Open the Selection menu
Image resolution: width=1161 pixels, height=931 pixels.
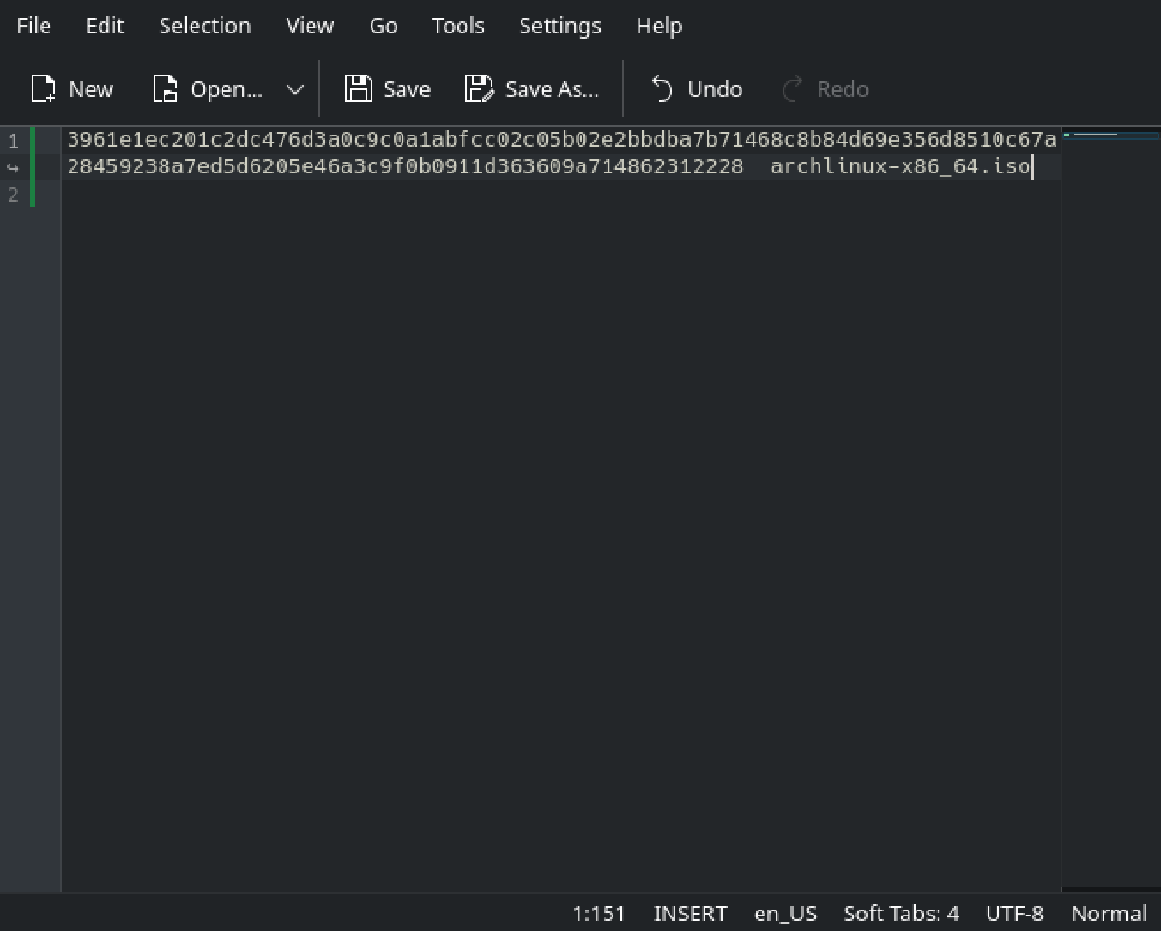(204, 26)
